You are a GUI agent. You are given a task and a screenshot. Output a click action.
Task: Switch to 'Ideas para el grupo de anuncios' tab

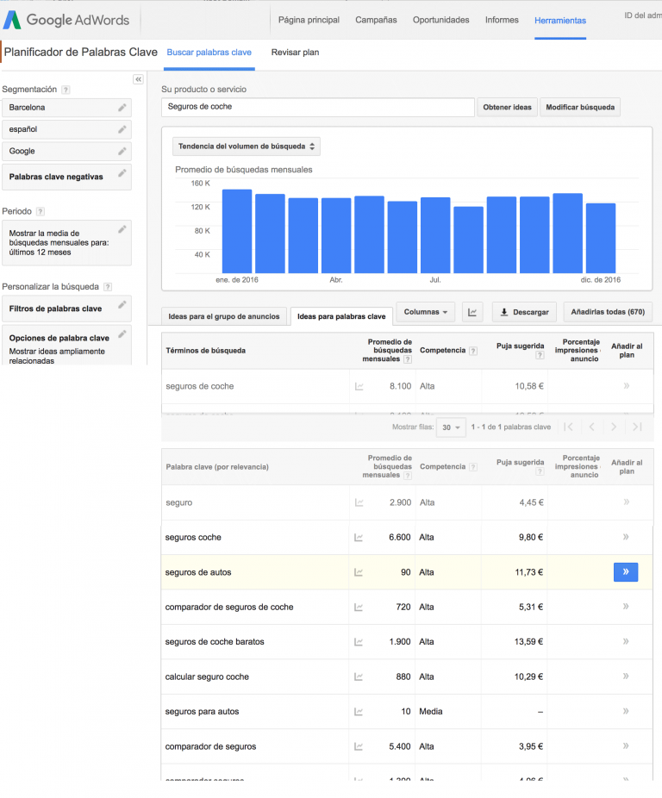[224, 316]
